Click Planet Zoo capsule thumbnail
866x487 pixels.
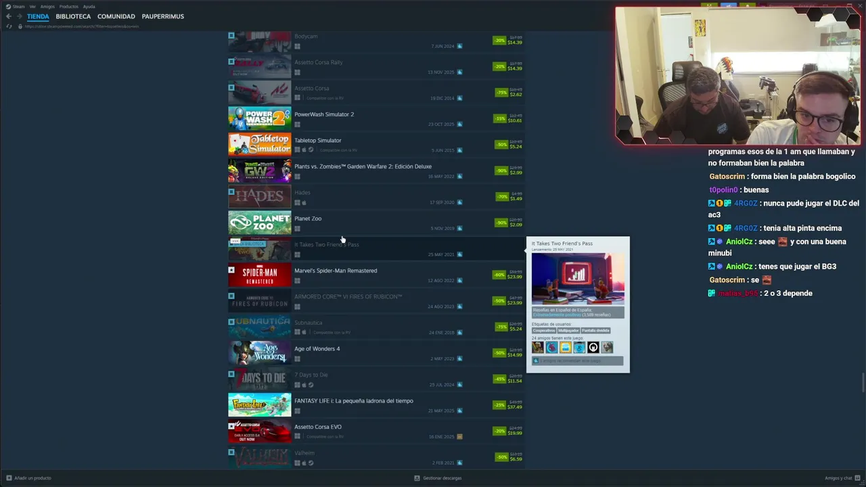(x=260, y=223)
